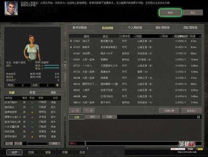
Task: Click the green highlighted 继续 button
Action: [x=170, y=12]
